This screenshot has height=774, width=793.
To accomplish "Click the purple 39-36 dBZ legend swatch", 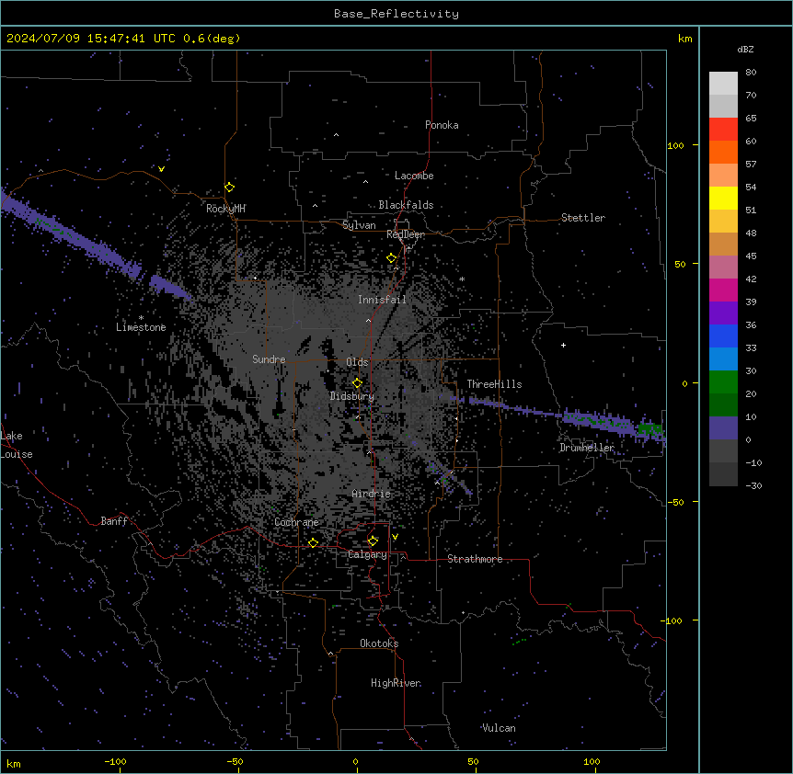I will (723, 313).
